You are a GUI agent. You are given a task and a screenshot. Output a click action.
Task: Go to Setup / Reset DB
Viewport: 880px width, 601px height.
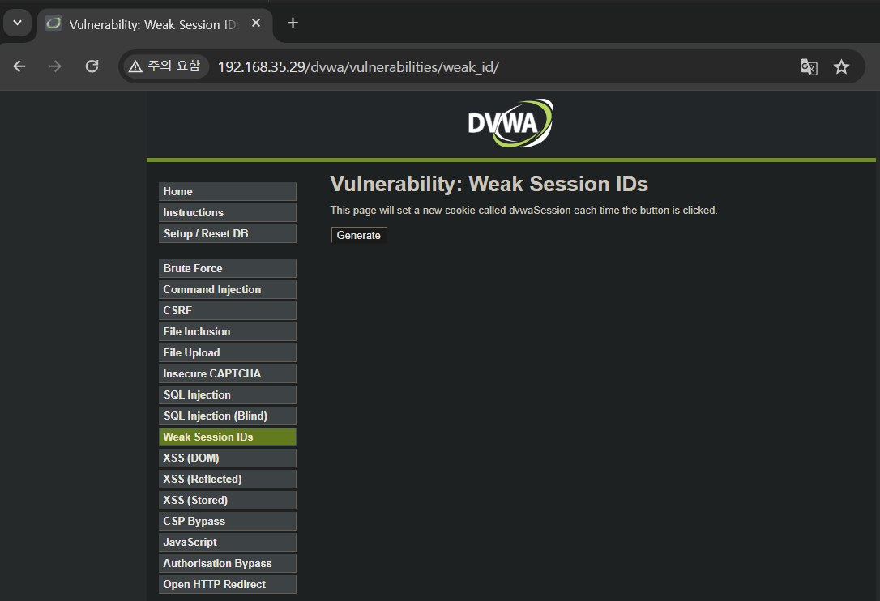click(228, 233)
